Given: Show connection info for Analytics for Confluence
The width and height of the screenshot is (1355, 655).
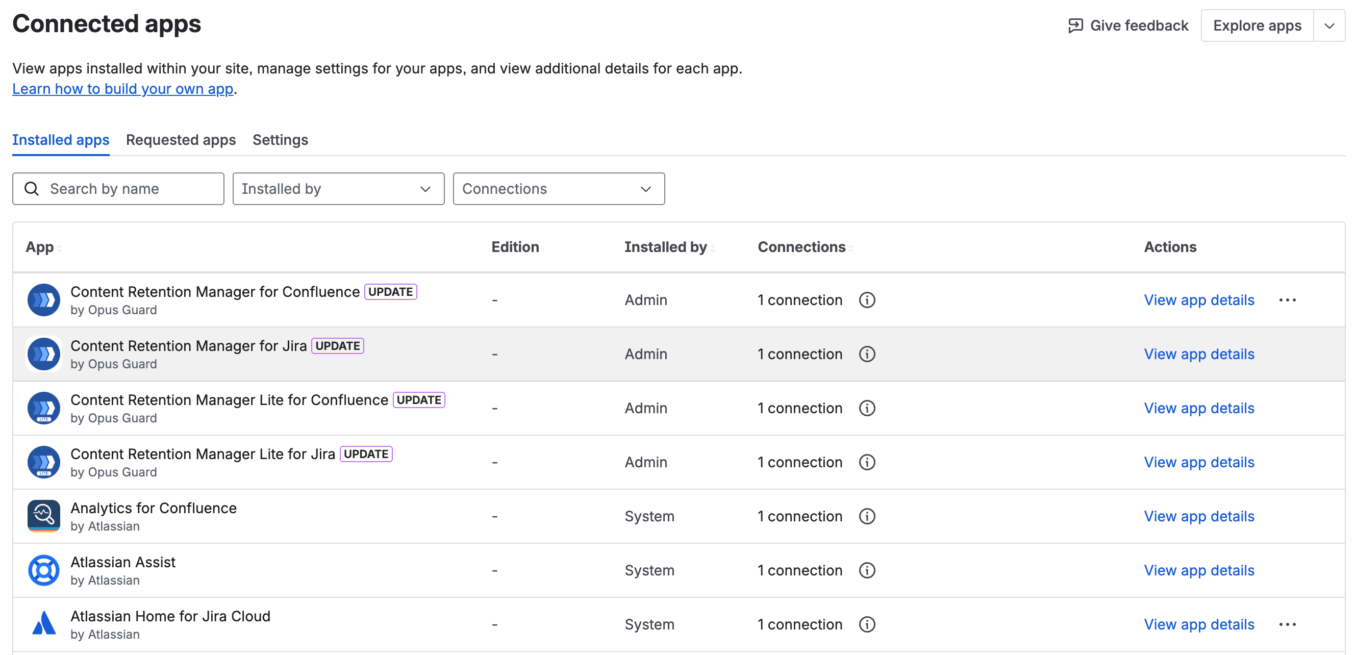Looking at the screenshot, I should tap(867, 516).
